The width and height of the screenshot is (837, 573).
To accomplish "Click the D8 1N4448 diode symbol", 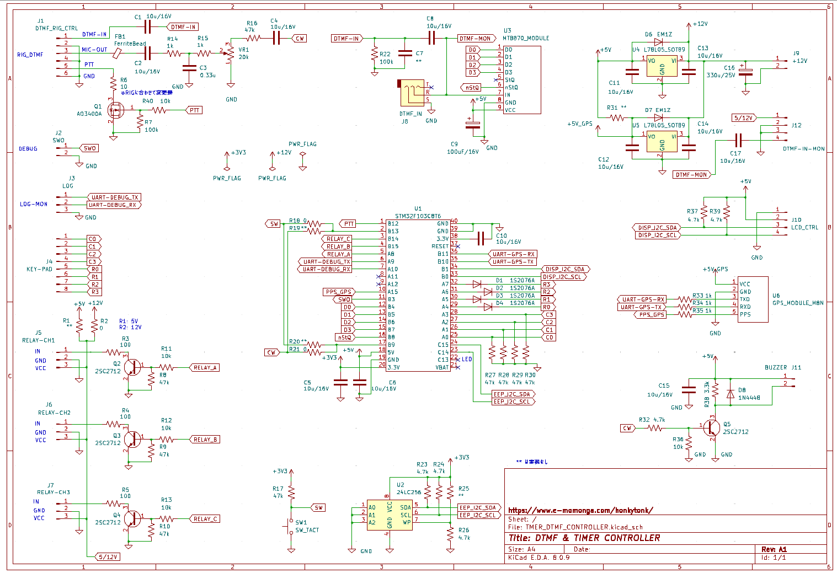I will 731,394.
